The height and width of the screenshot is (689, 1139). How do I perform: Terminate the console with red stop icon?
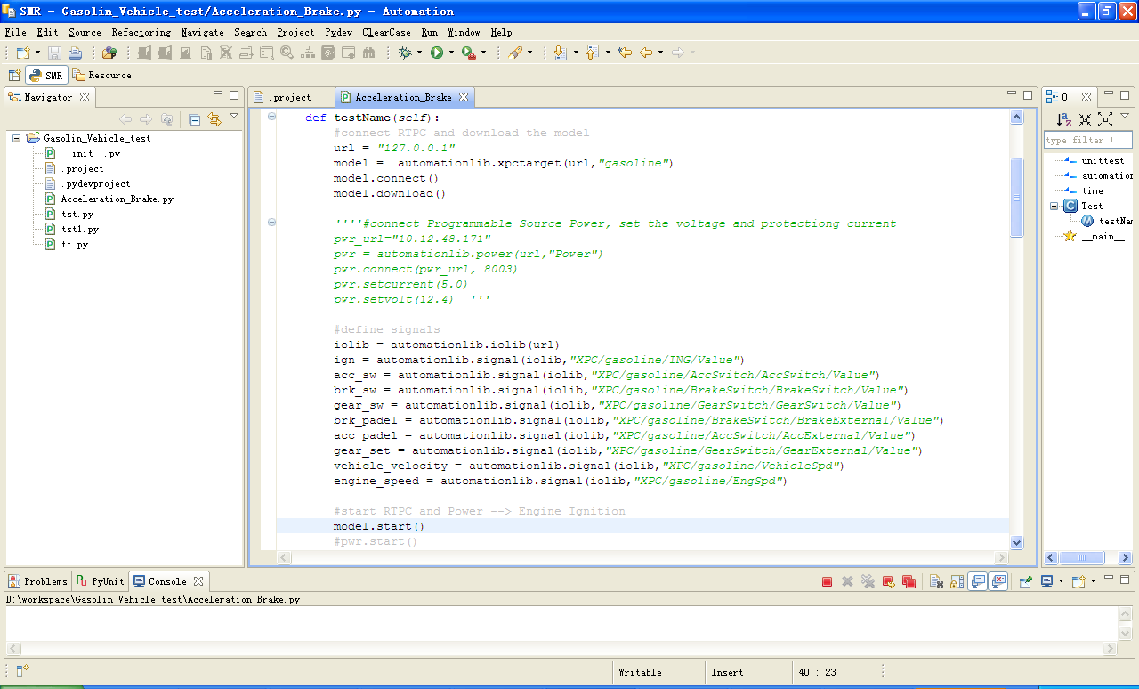(827, 581)
